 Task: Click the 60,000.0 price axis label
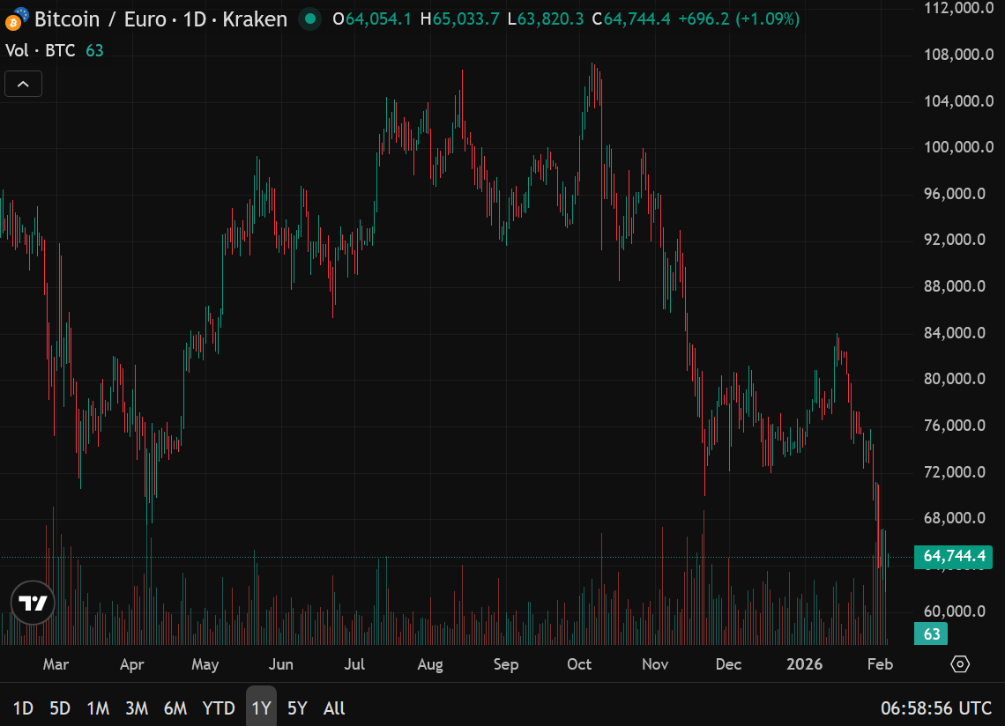955,611
